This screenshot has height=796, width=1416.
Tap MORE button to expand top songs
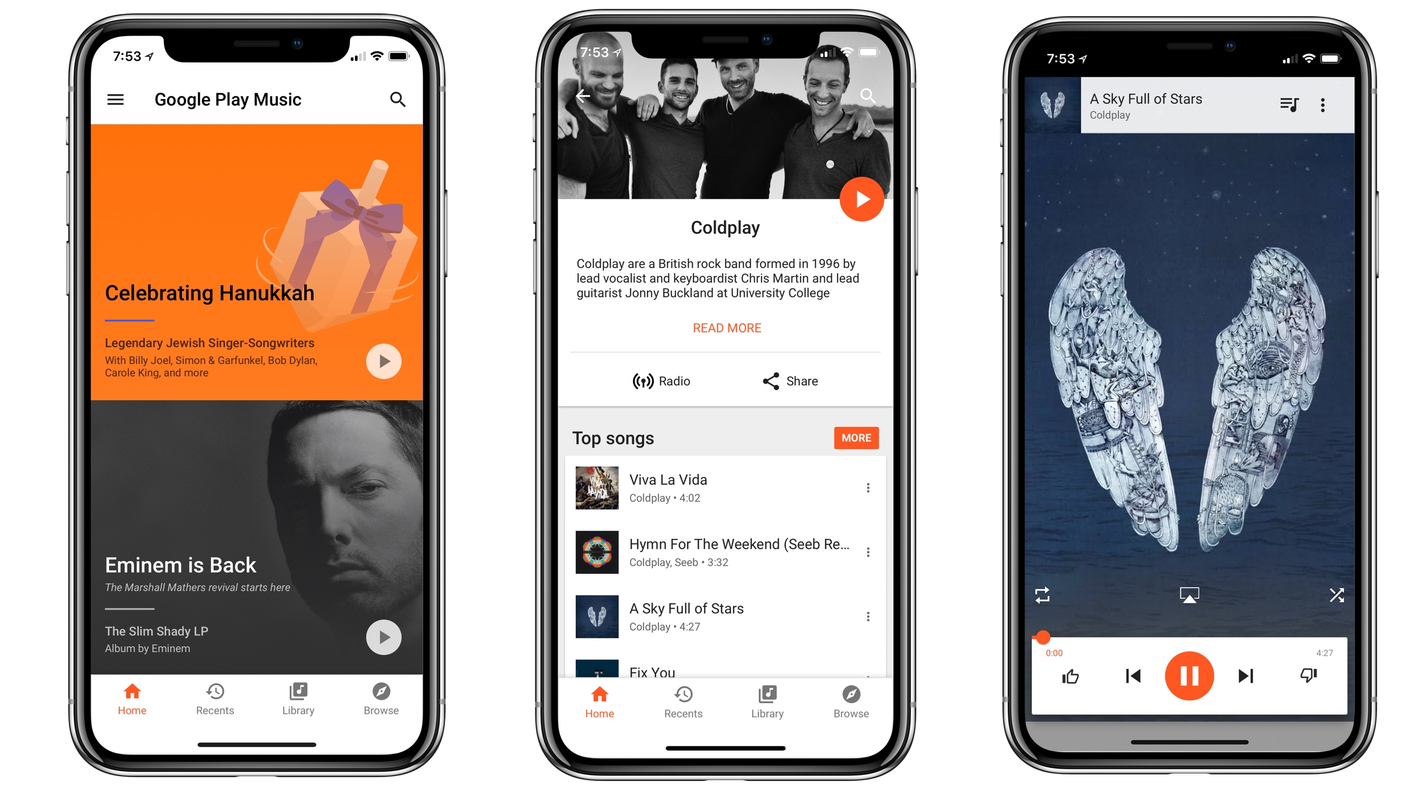(855, 437)
